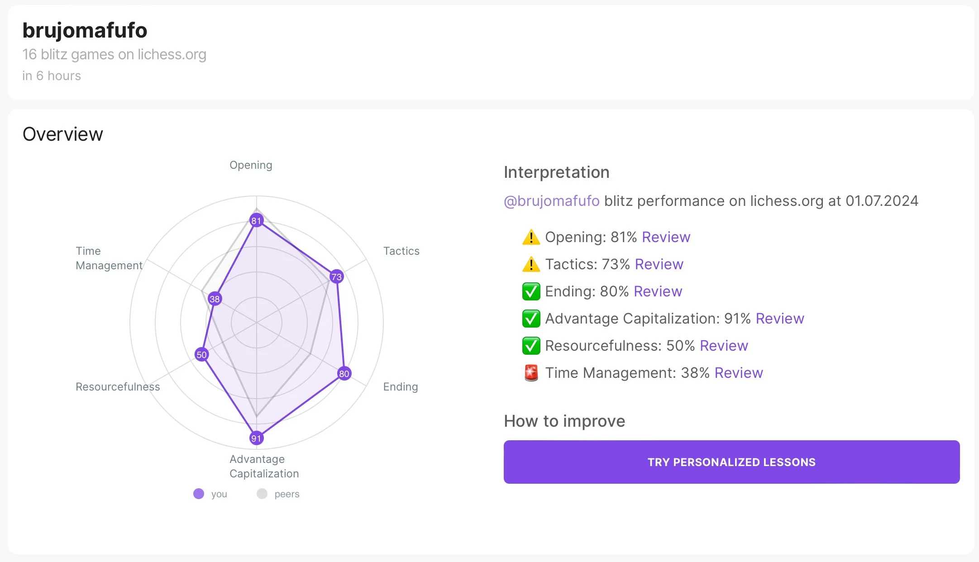
Task: Click the green checkmark beside Ending
Action: [531, 291]
